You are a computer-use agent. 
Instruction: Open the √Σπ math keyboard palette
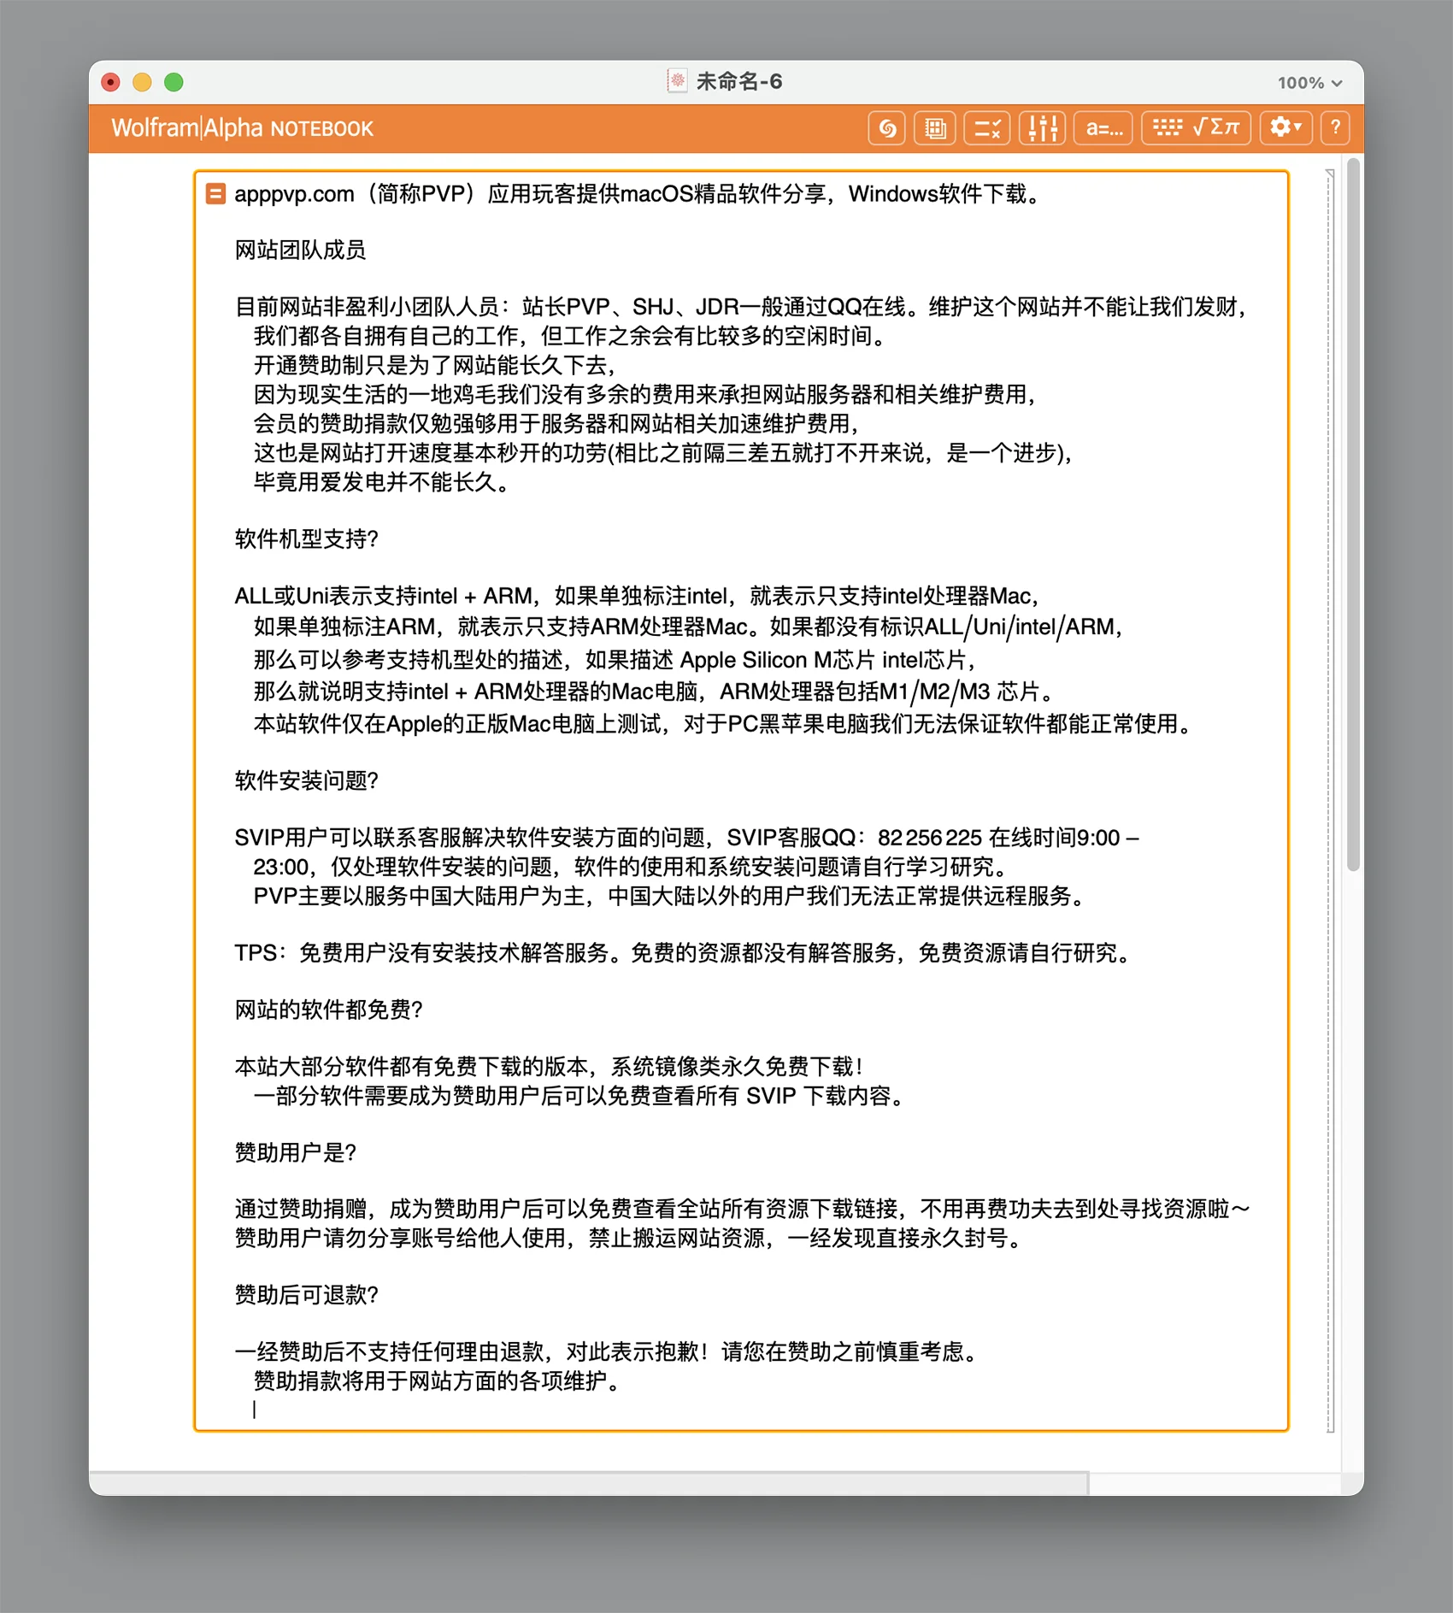(1196, 128)
